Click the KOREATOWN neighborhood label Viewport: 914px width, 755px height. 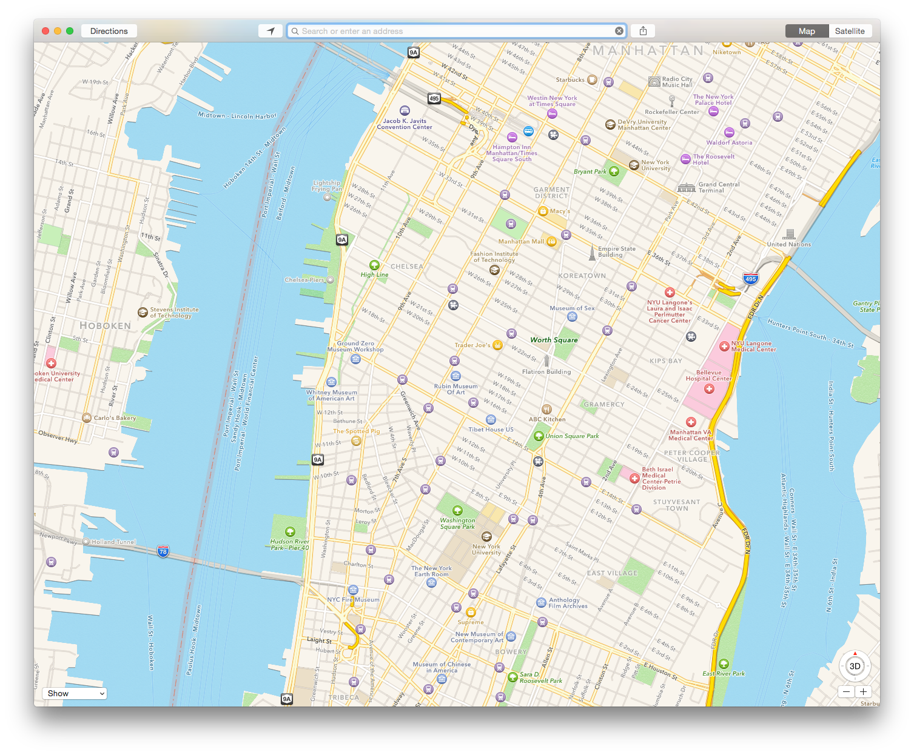coord(582,276)
